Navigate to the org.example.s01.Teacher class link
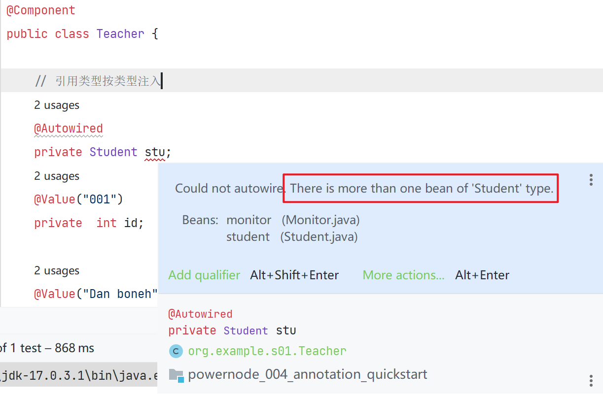The image size is (603, 396). pyautogui.click(x=267, y=351)
